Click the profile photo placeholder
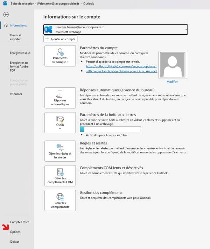 click(x=173, y=65)
